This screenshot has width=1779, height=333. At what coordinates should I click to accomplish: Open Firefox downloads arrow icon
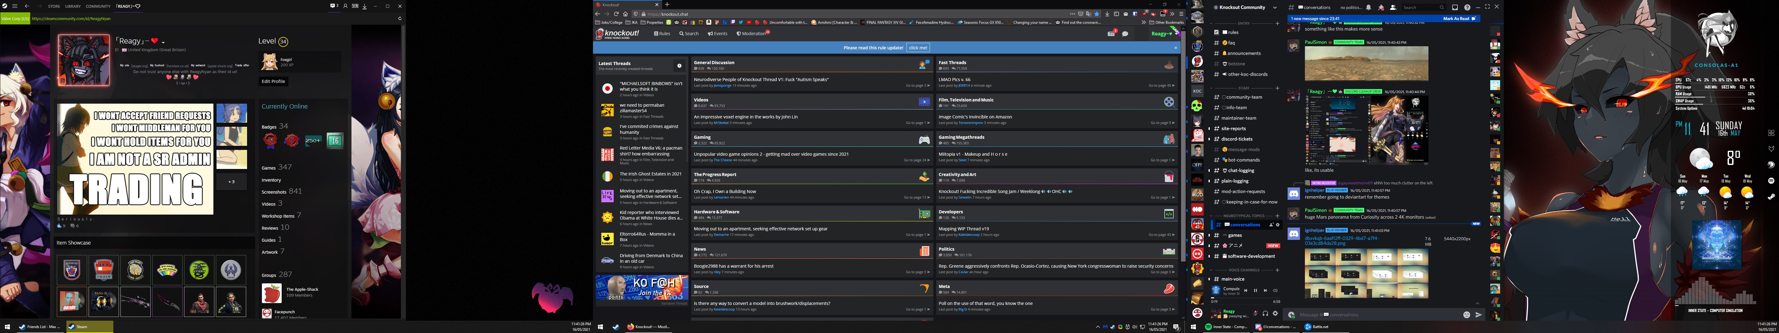click(1107, 14)
